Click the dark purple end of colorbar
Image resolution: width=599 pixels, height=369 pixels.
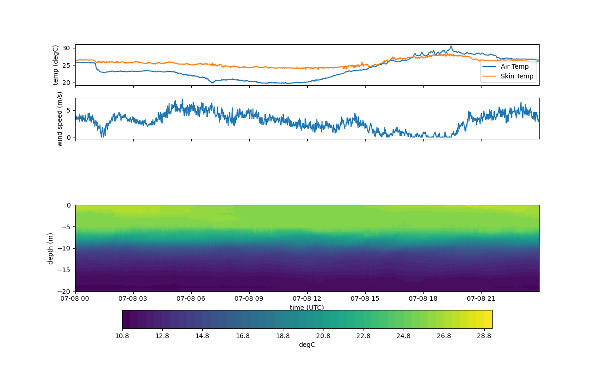[x=126, y=319]
